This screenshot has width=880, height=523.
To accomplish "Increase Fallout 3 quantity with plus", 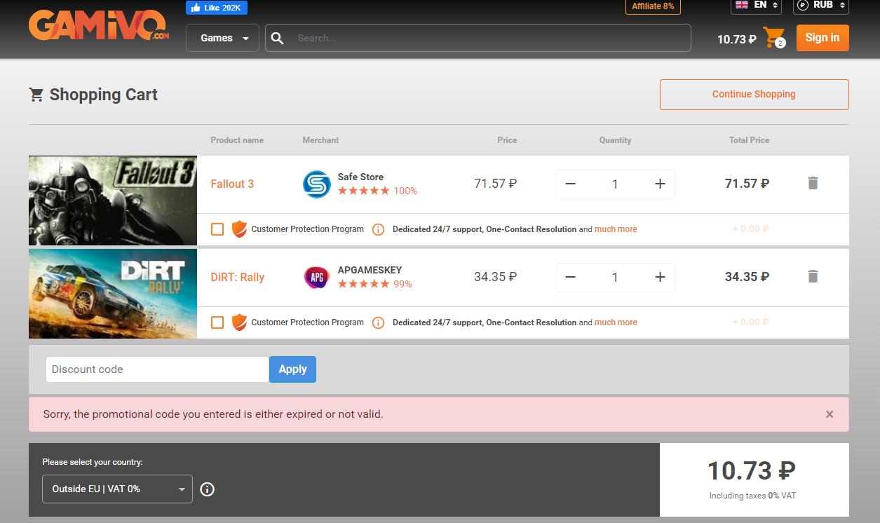I will 660,184.
